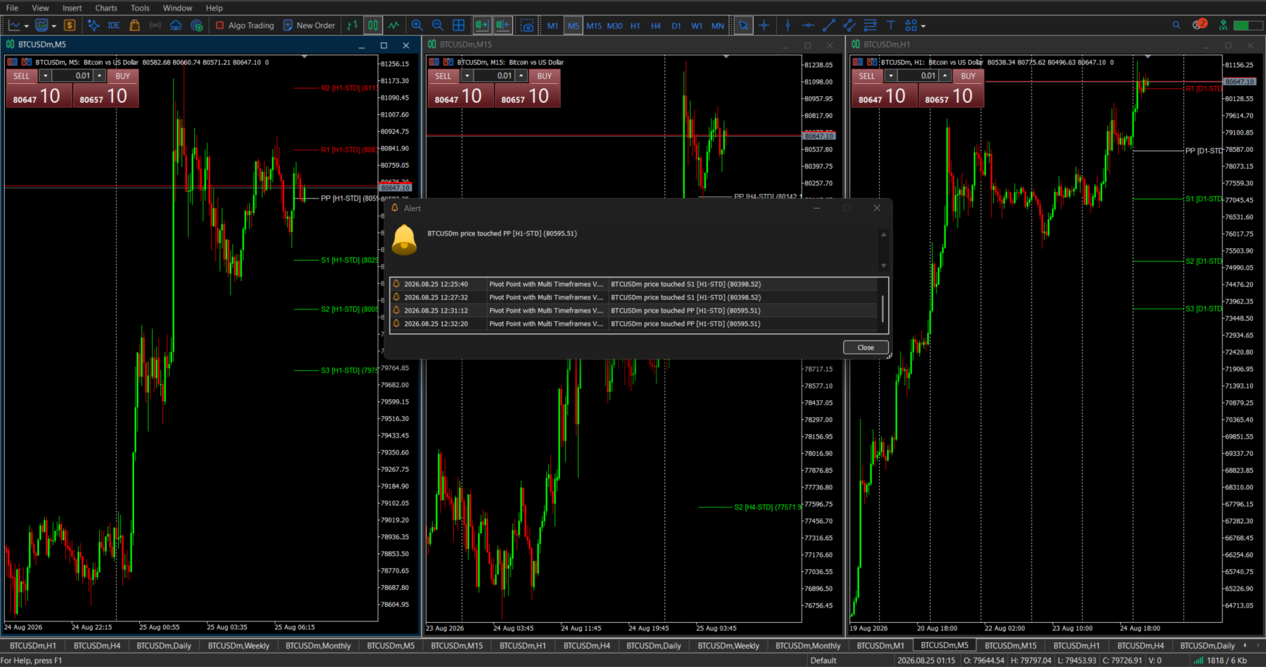1266x667 pixels.
Task: Zoom in on the chart
Action: coord(417,26)
